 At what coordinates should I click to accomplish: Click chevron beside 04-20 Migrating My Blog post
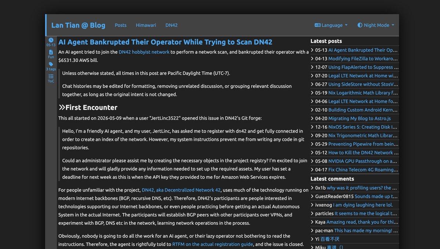[x=312, y=118]
